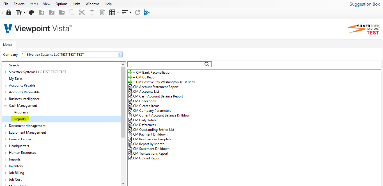Image resolution: width=383 pixels, height=186 pixels.
Task: Click the edit folder icon
Action: (52, 12)
